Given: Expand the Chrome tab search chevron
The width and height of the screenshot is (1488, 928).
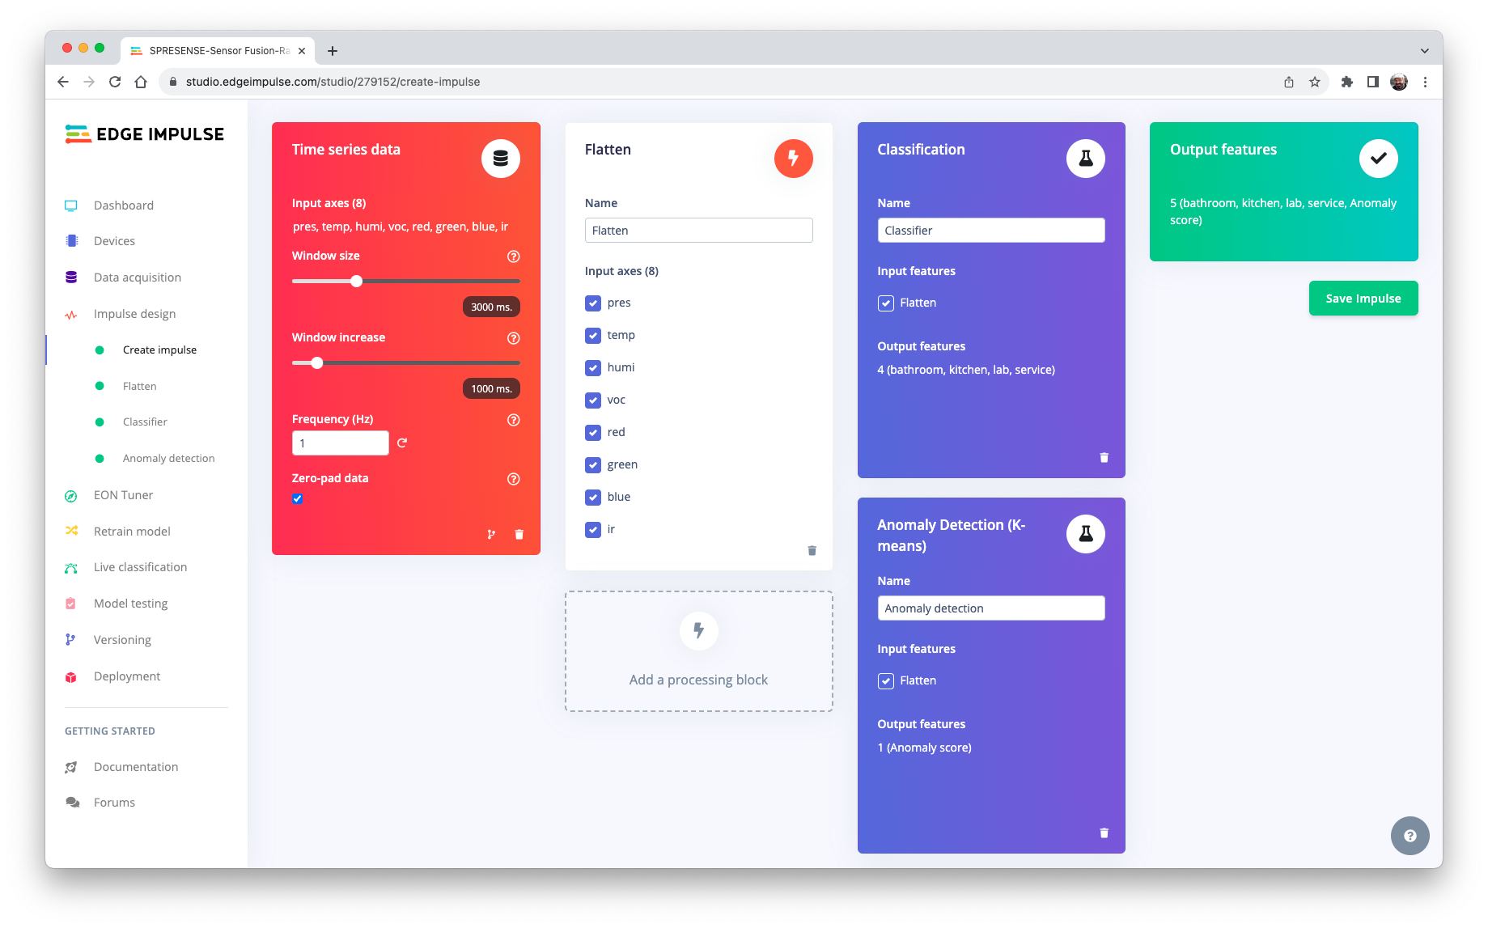Looking at the screenshot, I should tap(1424, 51).
